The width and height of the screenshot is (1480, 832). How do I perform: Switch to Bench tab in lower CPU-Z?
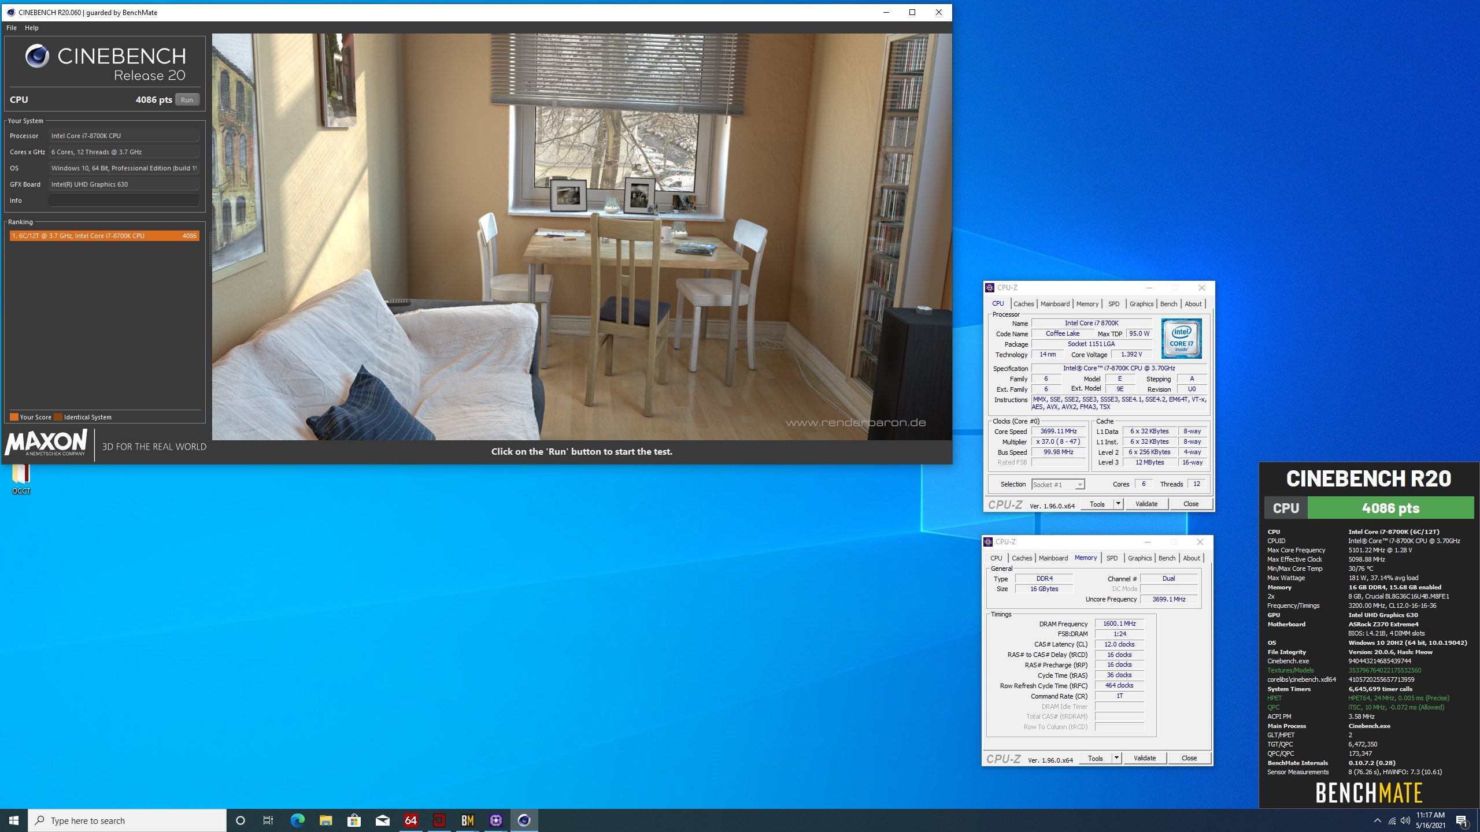(1167, 558)
